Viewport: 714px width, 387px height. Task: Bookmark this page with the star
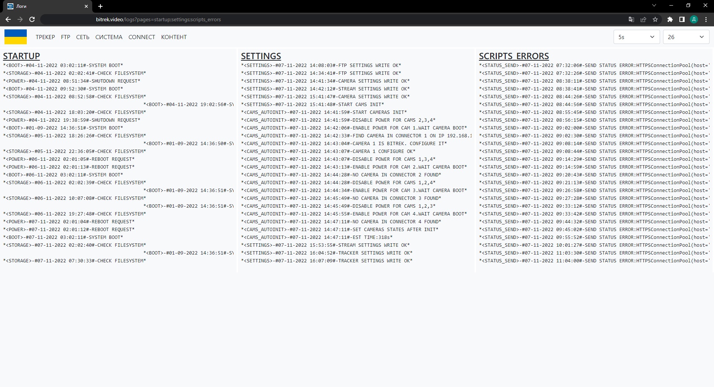pos(655,19)
